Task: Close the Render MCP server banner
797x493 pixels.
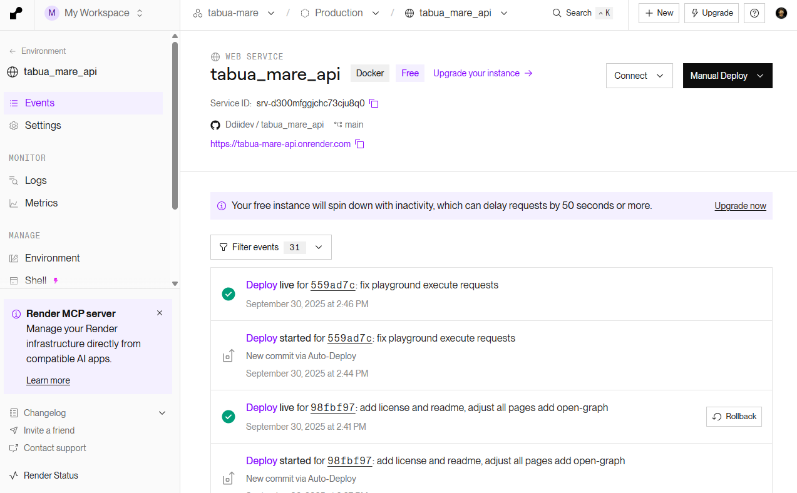Action: [x=160, y=313]
